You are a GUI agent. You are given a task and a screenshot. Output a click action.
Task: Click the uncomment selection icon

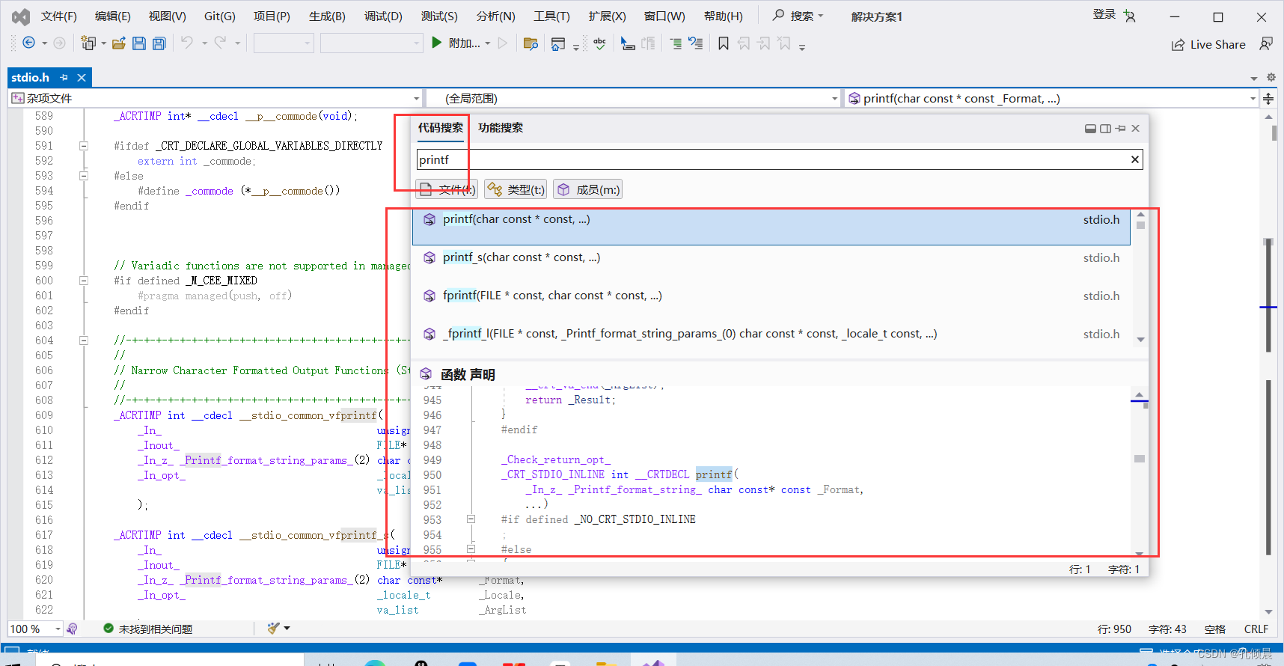pyautogui.click(x=695, y=43)
